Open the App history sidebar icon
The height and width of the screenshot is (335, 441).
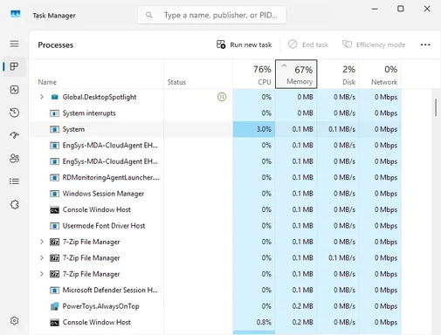tap(14, 113)
